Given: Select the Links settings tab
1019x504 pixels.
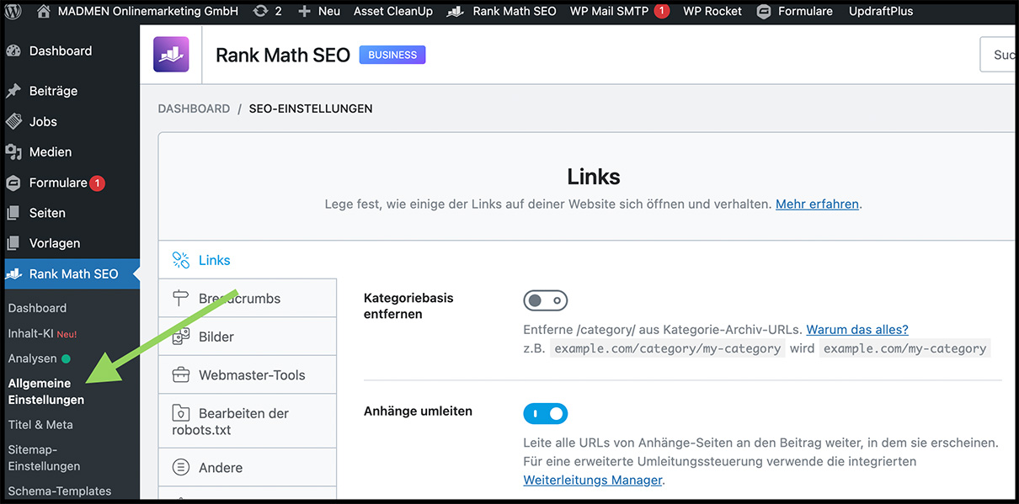Looking at the screenshot, I should [x=248, y=260].
